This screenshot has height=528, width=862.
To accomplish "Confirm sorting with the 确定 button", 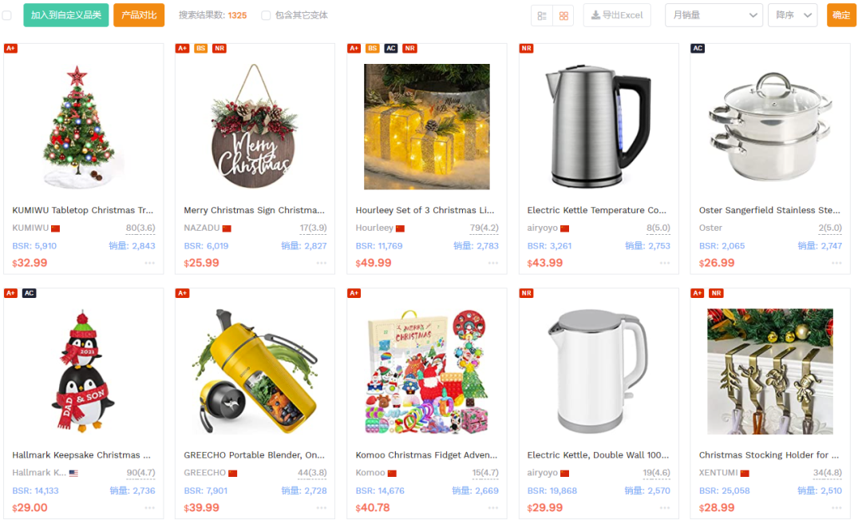I will click(x=841, y=15).
